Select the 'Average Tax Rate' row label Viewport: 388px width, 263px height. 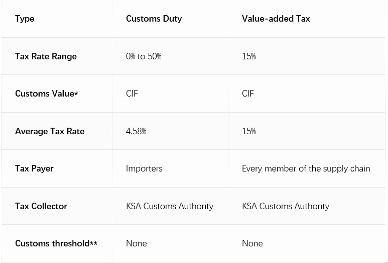50,131
